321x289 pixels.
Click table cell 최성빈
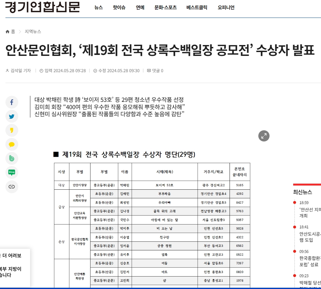coord(125,202)
